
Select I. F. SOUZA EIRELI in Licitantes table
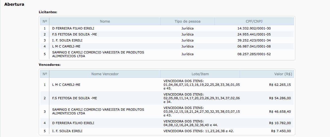pos(67,40)
